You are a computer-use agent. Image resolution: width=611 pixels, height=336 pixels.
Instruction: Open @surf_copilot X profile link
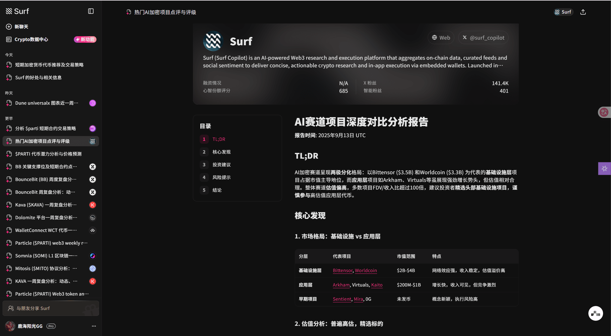(x=483, y=38)
